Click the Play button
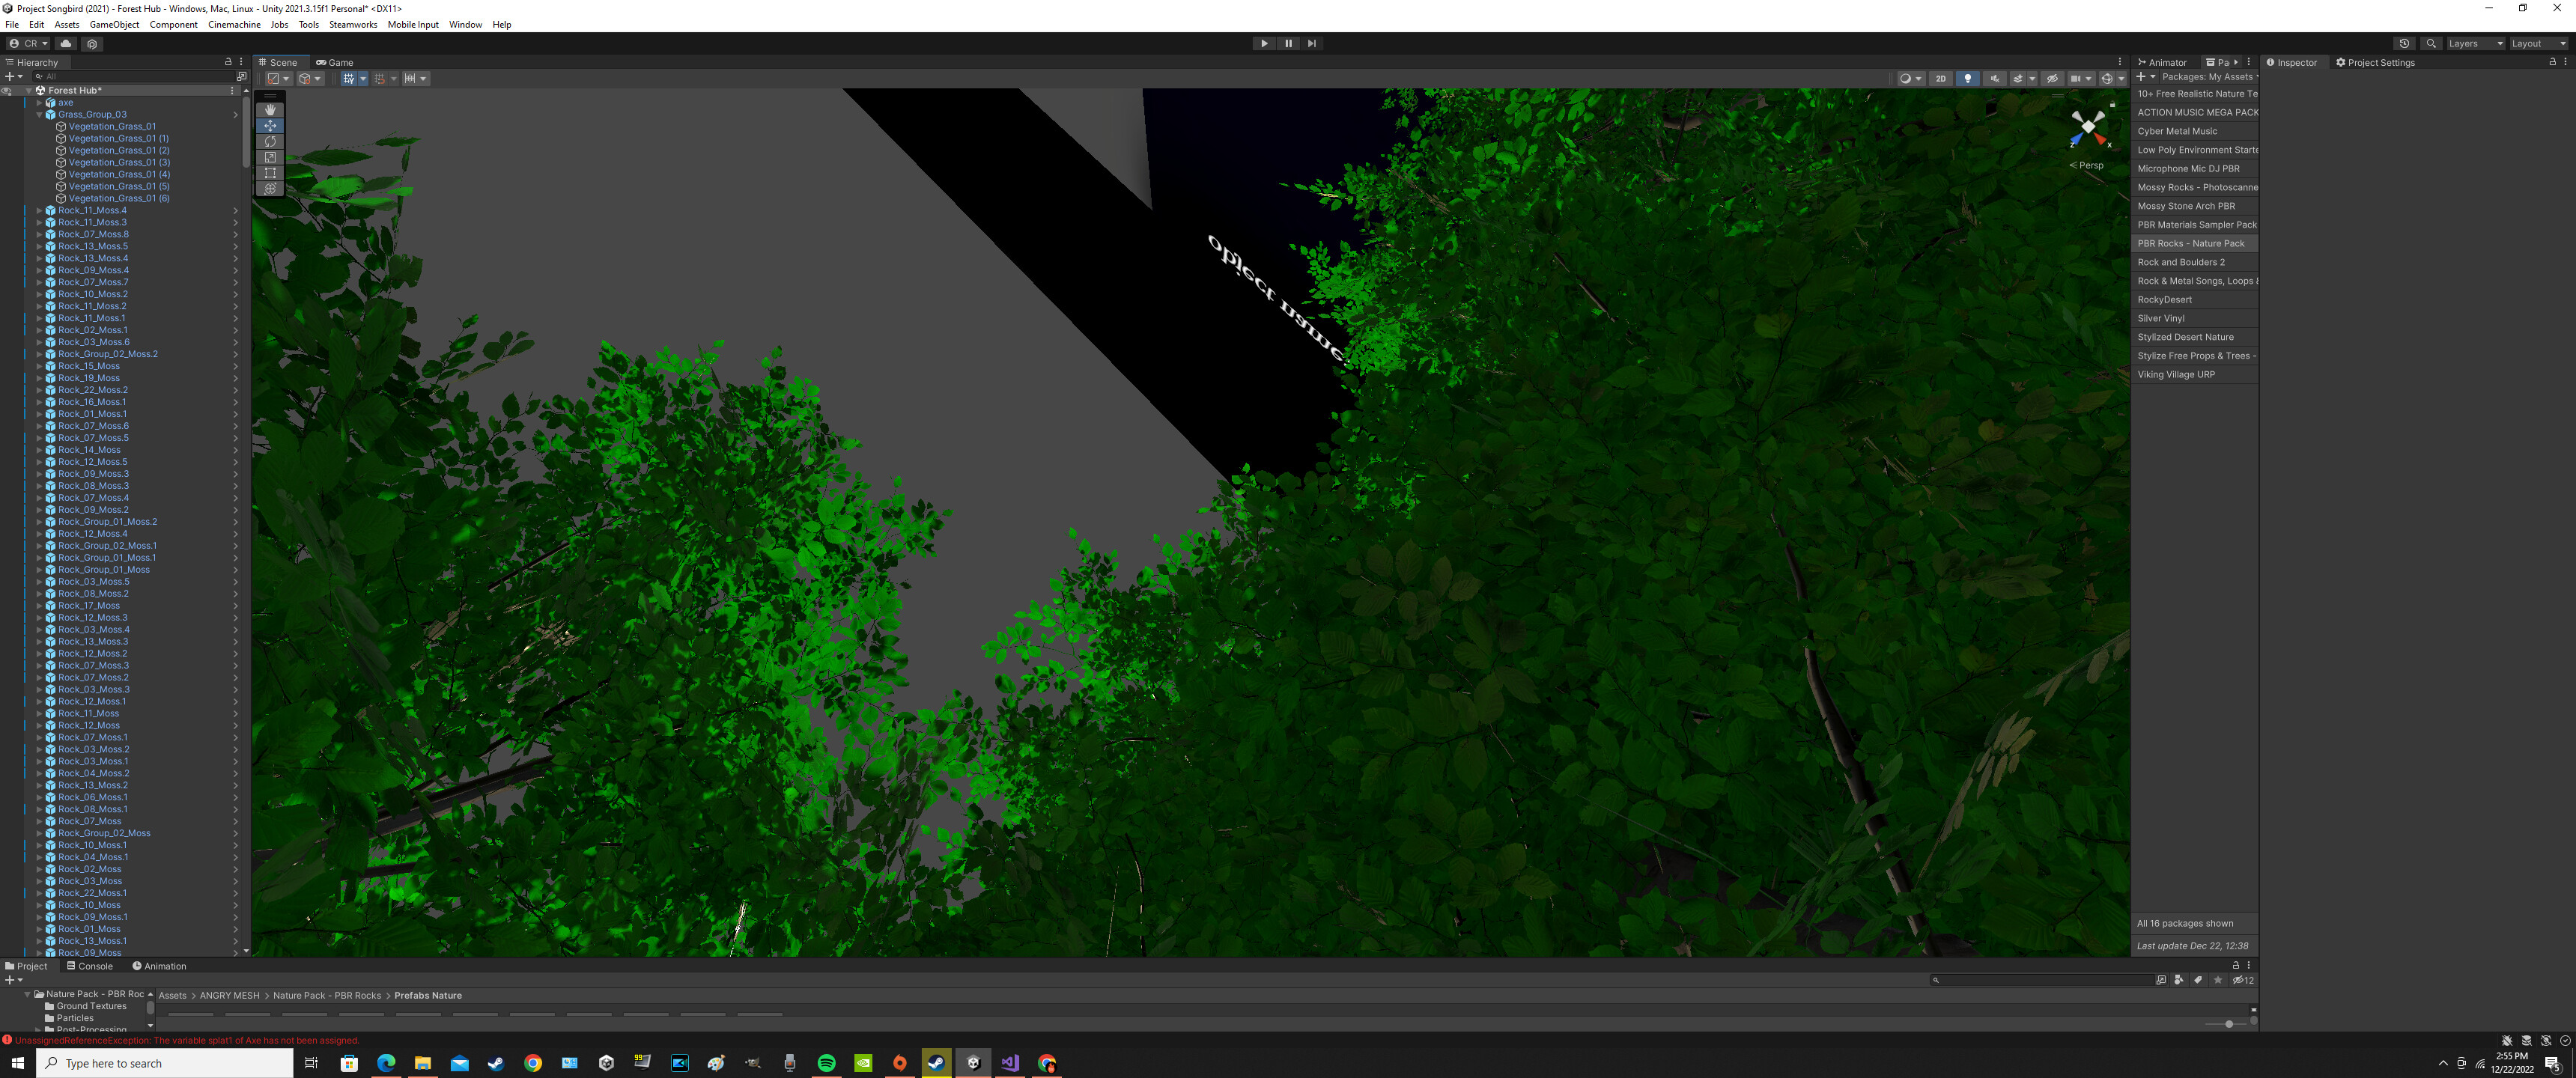The image size is (2576, 1078). click(1264, 43)
